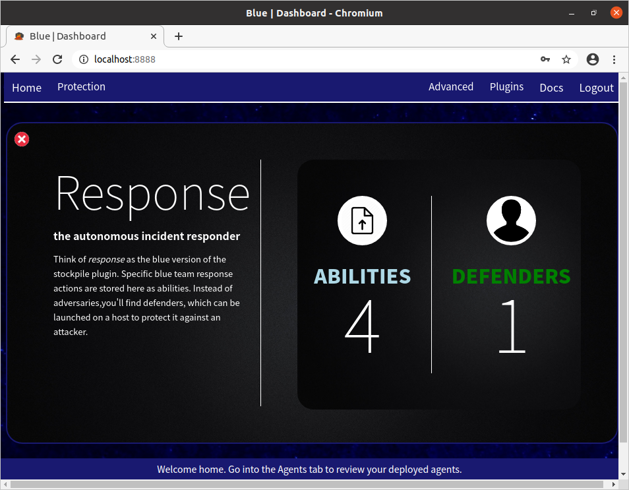
Task: Click the ABILITIES heading
Action: click(x=362, y=276)
